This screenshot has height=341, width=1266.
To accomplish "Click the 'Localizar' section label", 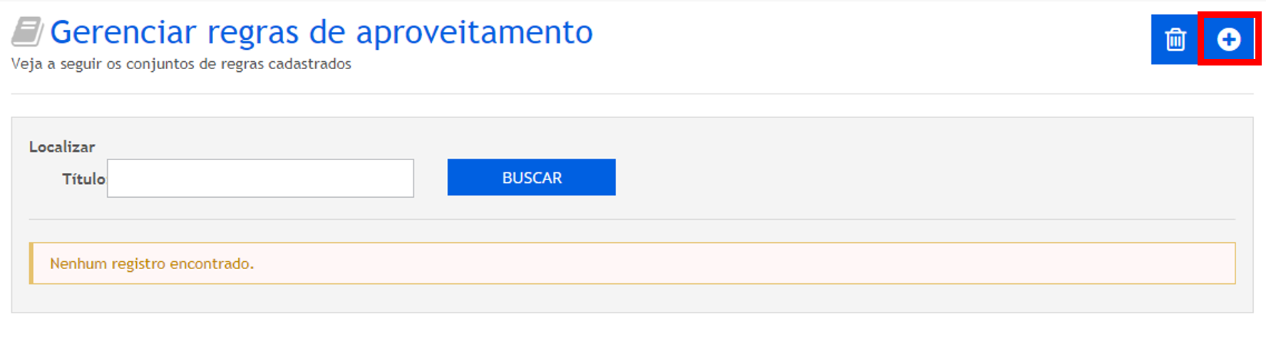I will click(x=62, y=147).
